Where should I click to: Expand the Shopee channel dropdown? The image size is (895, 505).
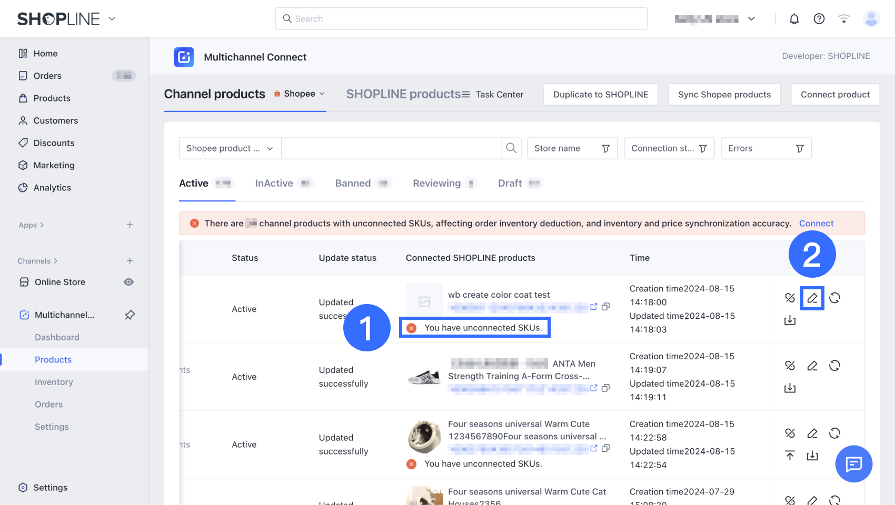(300, 94)
